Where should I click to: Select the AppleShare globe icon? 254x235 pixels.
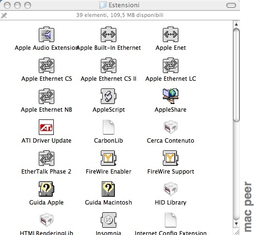[x=171, y=96]
